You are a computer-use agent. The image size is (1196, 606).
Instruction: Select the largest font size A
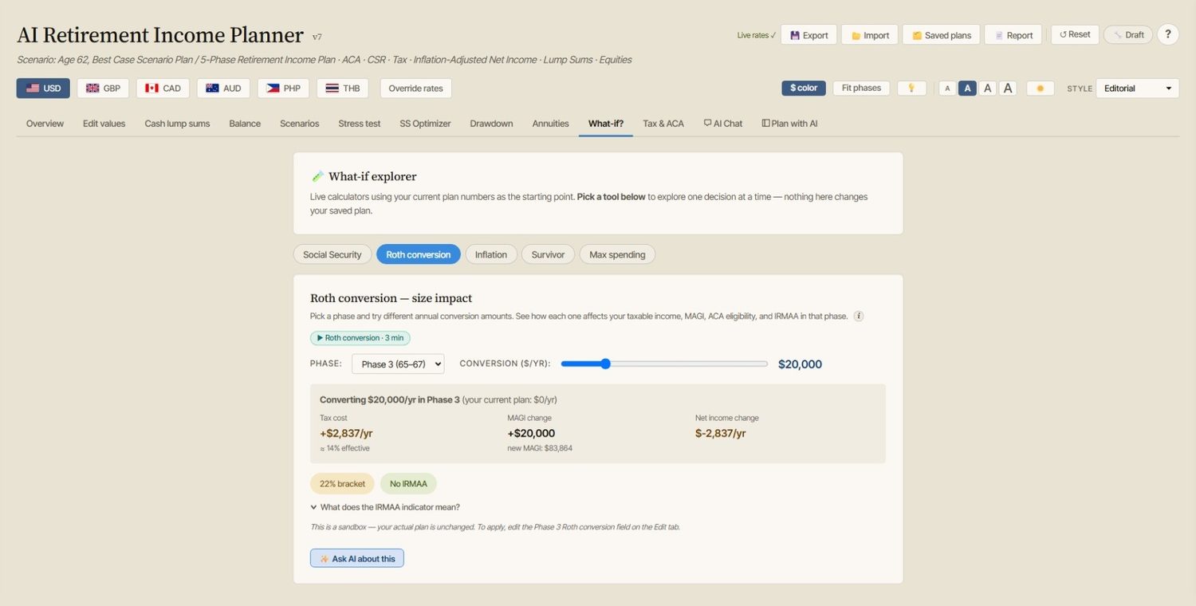point(1008,89)
